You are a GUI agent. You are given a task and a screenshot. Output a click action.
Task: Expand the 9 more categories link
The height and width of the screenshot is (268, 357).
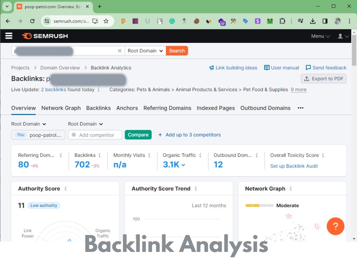pos(298,90)
